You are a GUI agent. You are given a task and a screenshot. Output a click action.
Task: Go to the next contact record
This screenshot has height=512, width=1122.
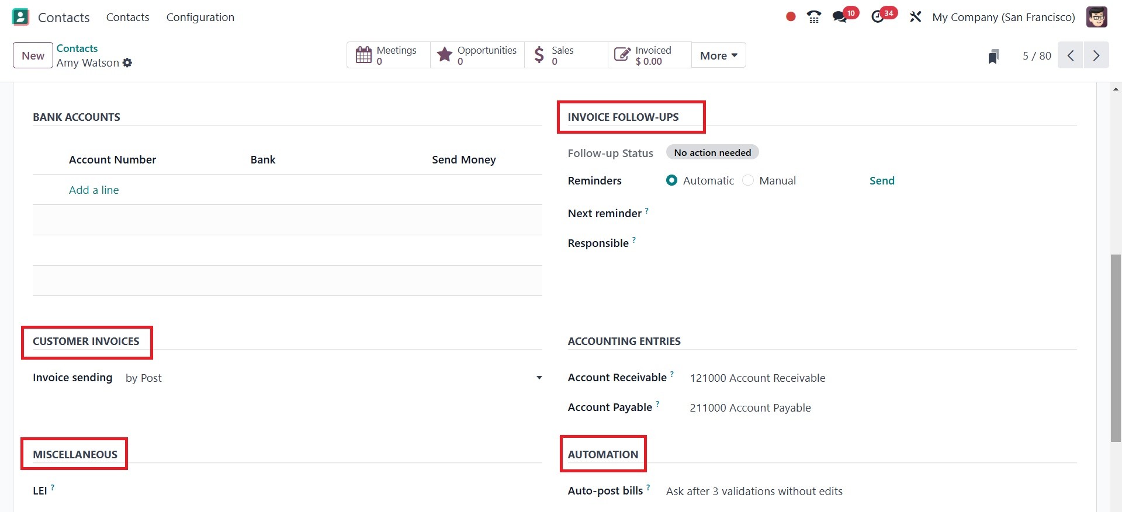click(1096, 55)
